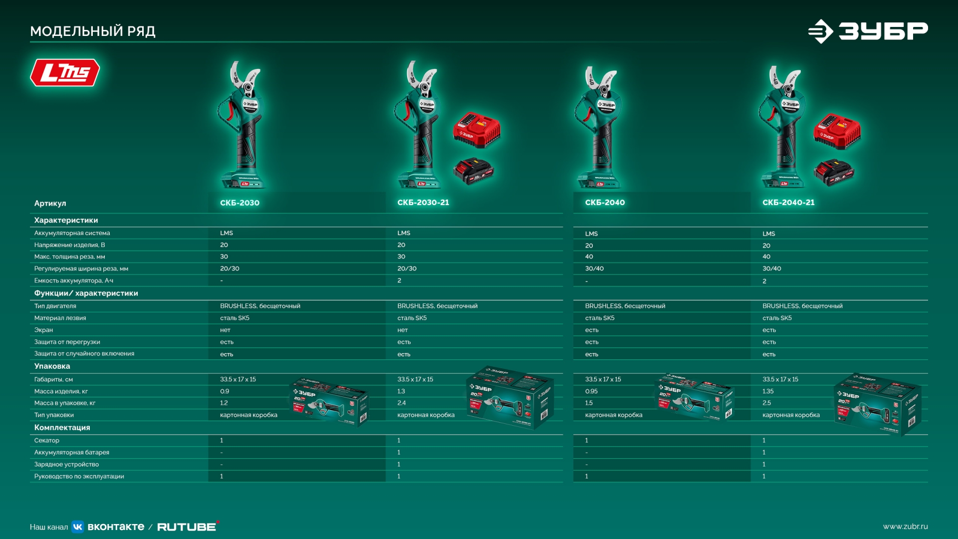Click the МОДЕЛЬНЫЙ РЯД page title
The width and height of the screenshot is (958, 539).
click(93, 31)
